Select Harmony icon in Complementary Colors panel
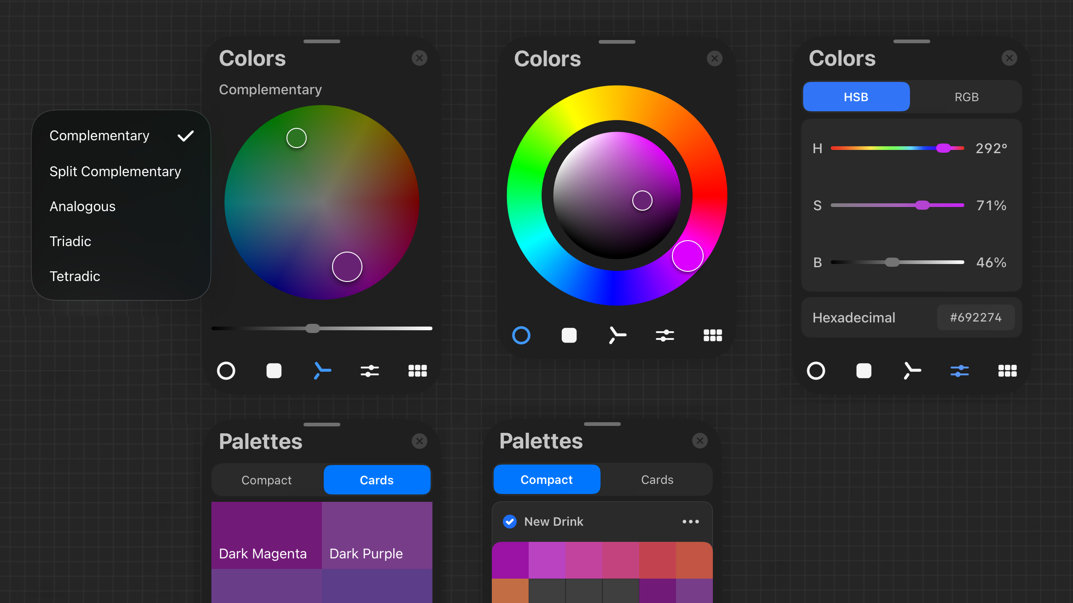The width and height of the screenshot is (1073, 603). click(322, 371)
